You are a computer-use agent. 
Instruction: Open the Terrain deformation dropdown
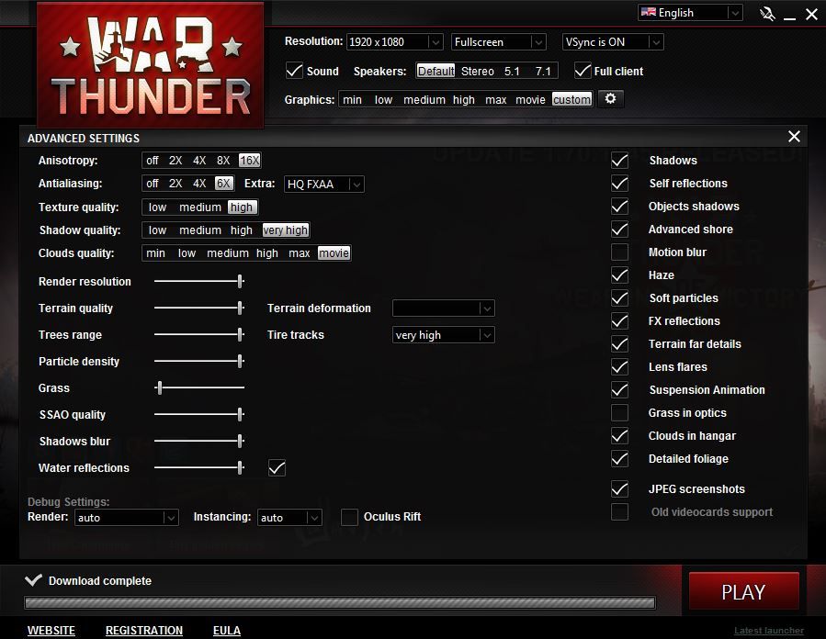(x=443, y=308)
